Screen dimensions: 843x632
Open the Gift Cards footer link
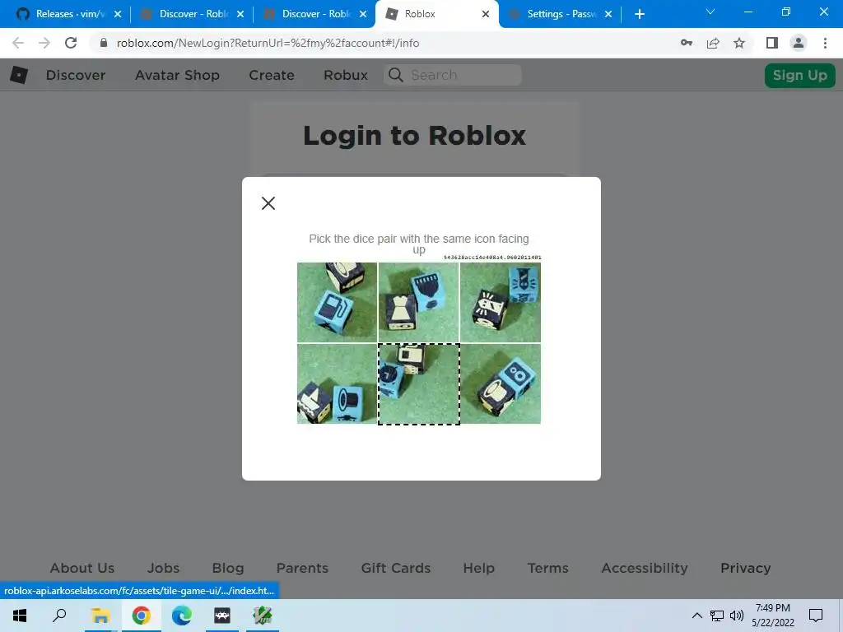point(396,568)
